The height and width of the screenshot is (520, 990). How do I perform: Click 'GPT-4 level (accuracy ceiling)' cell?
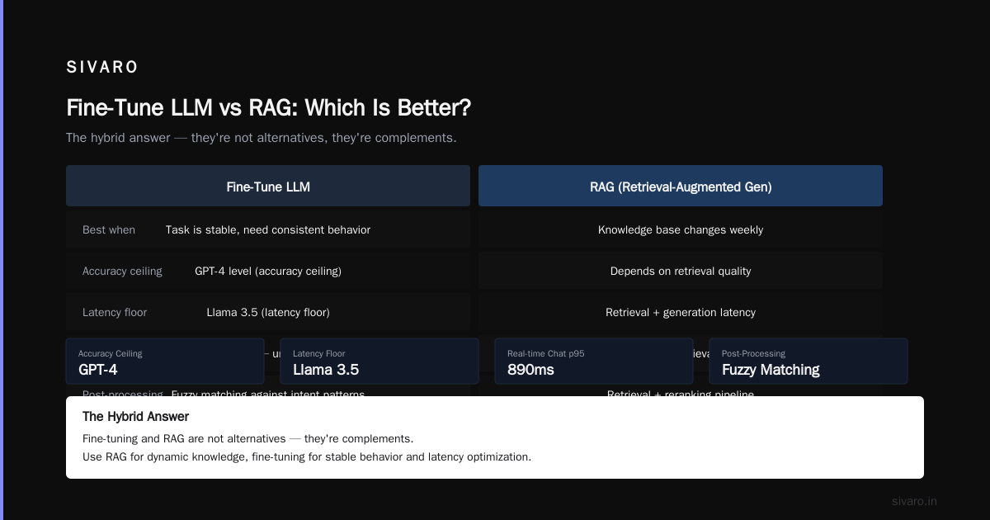click(268, 271)
